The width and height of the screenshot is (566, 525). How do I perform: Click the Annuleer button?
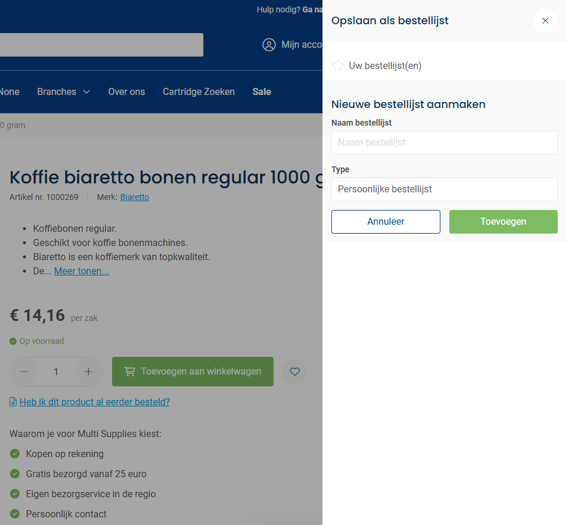[x=386, y=222]
